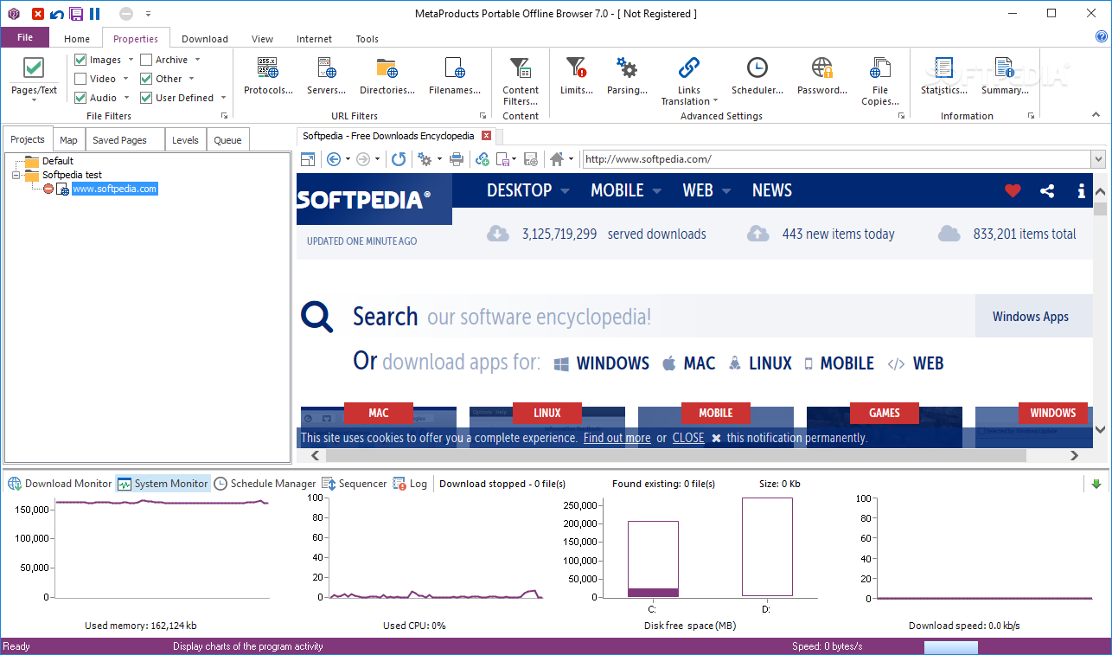This screenshot has height=655, width=1112.
Task: Open File Copies settings
Action: 880,81
